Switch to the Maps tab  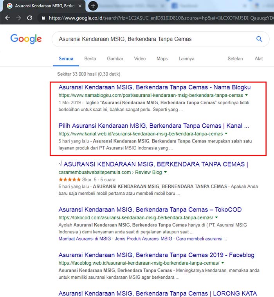point(162,59)
